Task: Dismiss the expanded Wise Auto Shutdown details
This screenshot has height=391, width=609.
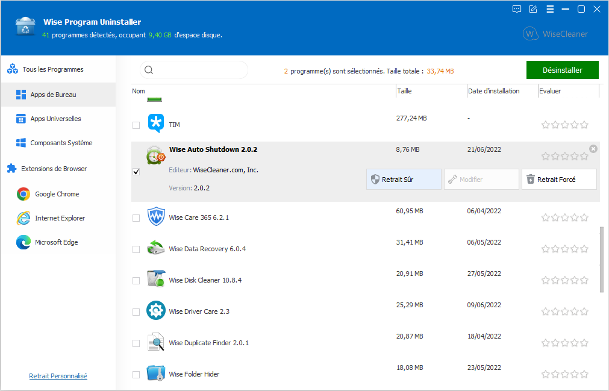Action: click(x=593, y=149)
